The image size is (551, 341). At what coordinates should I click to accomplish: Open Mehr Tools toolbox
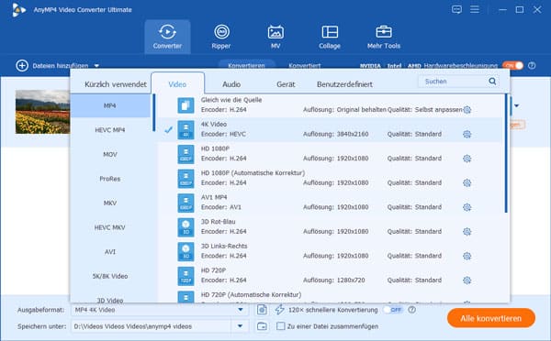pyautogui.click(x=383, y=37)
